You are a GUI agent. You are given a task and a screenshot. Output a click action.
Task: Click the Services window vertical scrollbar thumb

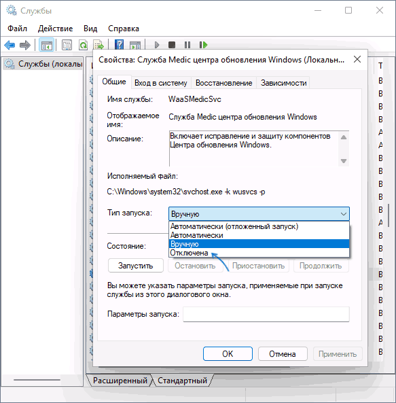click(x=389, y=215)
